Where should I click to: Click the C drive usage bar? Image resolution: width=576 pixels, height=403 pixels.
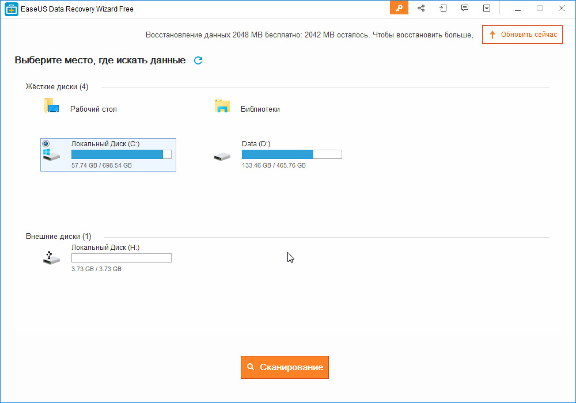point(121,154)
